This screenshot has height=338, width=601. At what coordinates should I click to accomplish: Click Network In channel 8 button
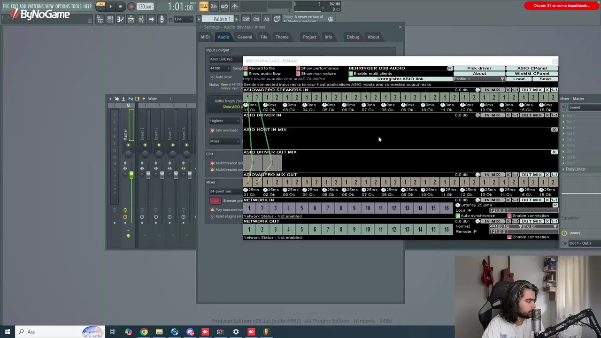click(341, 208)
